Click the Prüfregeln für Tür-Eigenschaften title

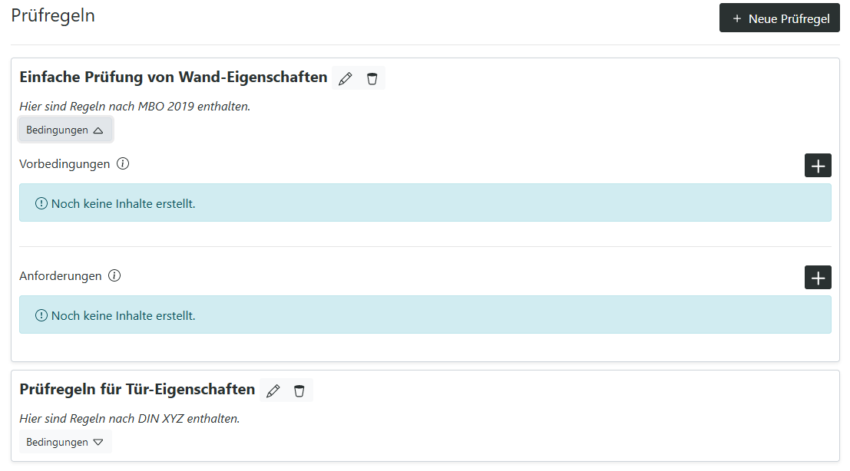point(137,389)
